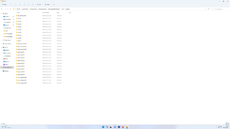
Task: Collapse the Home section in the sidebar
Action: pos(1,14)
